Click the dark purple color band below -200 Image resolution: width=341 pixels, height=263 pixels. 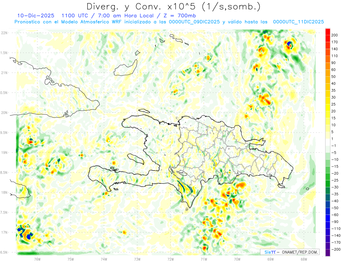click(x=328, y=253)
